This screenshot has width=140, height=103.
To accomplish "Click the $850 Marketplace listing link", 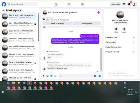I will coord(58,20).
